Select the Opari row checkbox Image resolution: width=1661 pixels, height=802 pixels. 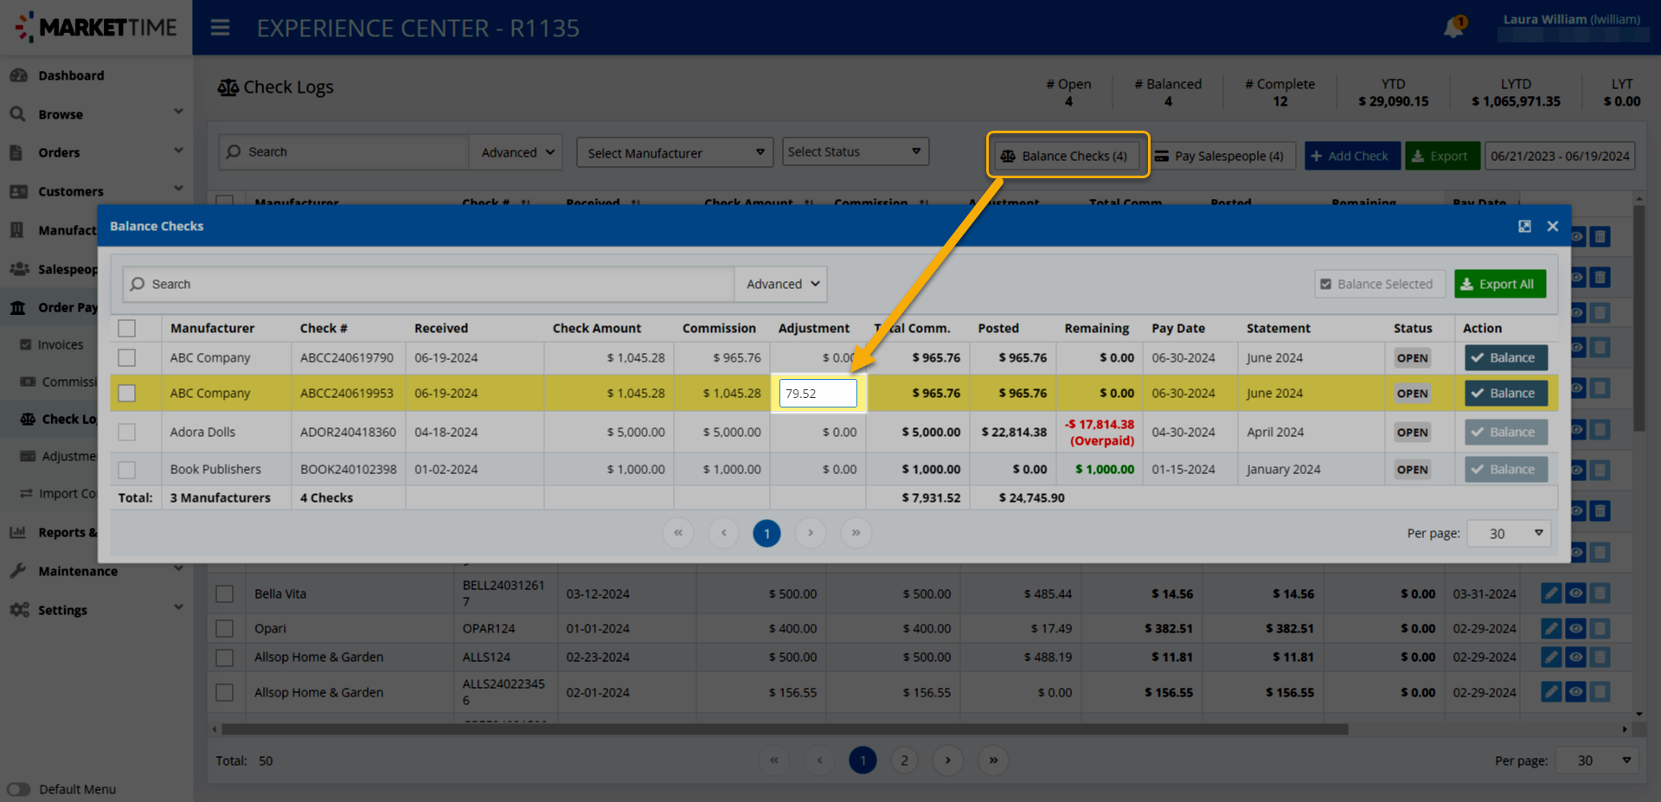(225, 629)
